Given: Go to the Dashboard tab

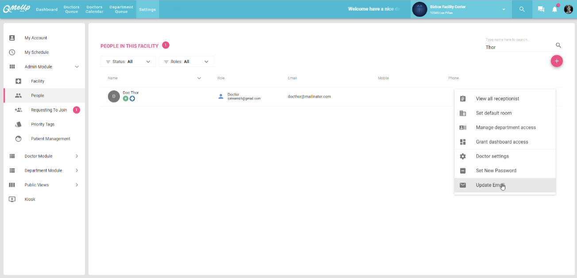Looking at the screenshot, I should 46,9.
